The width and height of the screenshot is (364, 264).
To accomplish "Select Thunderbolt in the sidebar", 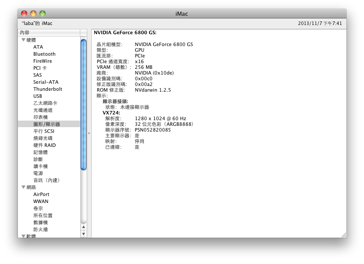I will [x=48, y=89].
